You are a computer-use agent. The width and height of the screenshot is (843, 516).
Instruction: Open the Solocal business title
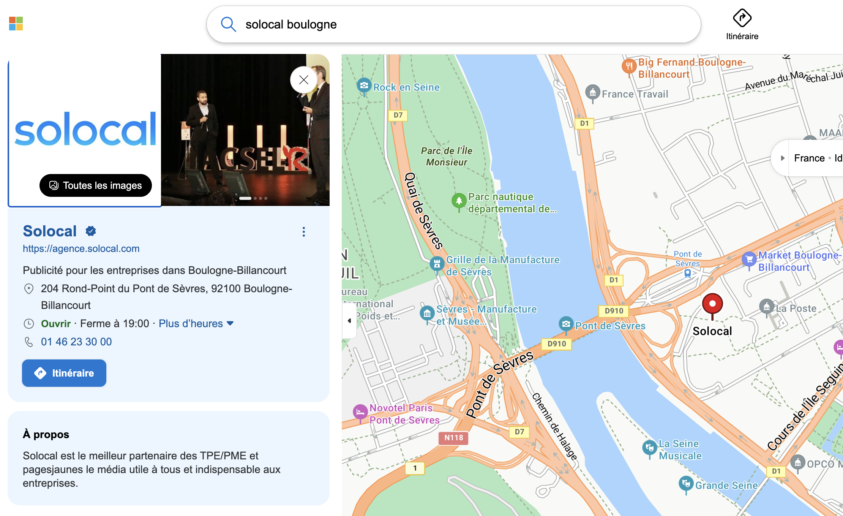tap(50, 231)
